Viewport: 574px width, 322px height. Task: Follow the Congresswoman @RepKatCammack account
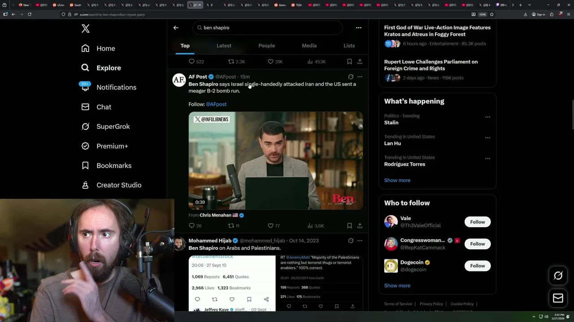[478, 244]
